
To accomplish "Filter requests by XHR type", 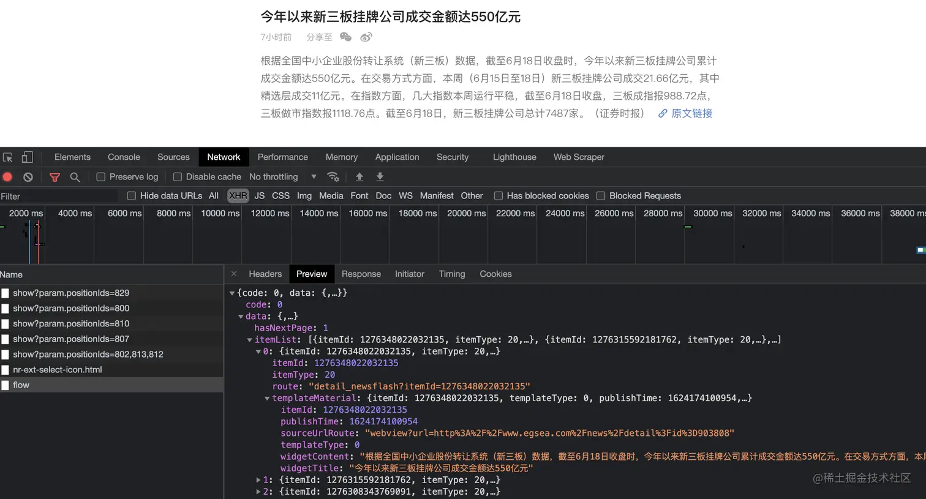I will point(238,196).
